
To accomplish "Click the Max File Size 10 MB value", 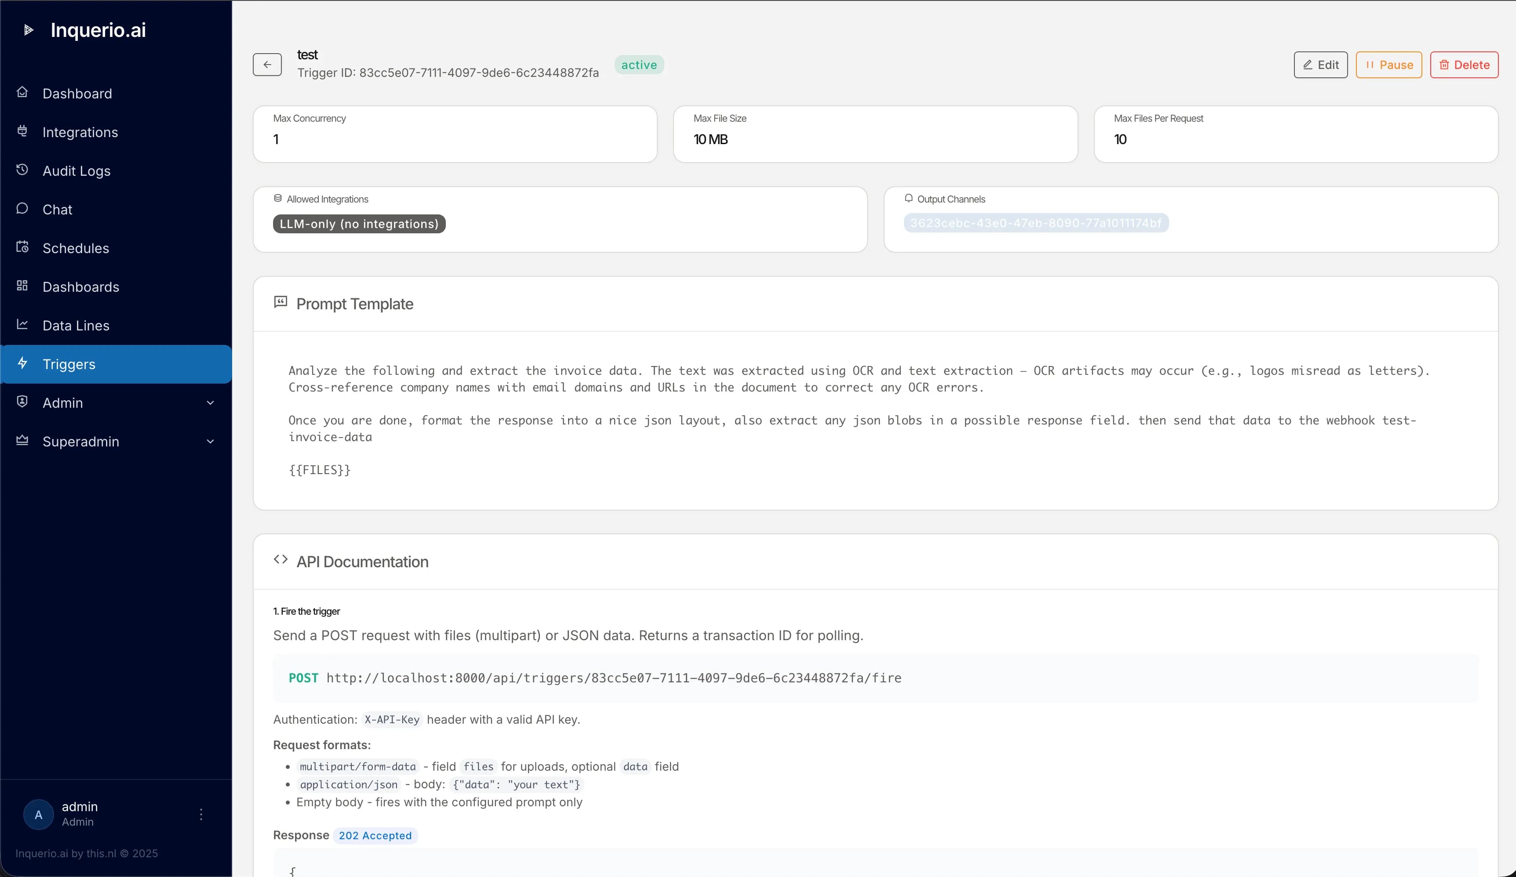I will point(710,139).
